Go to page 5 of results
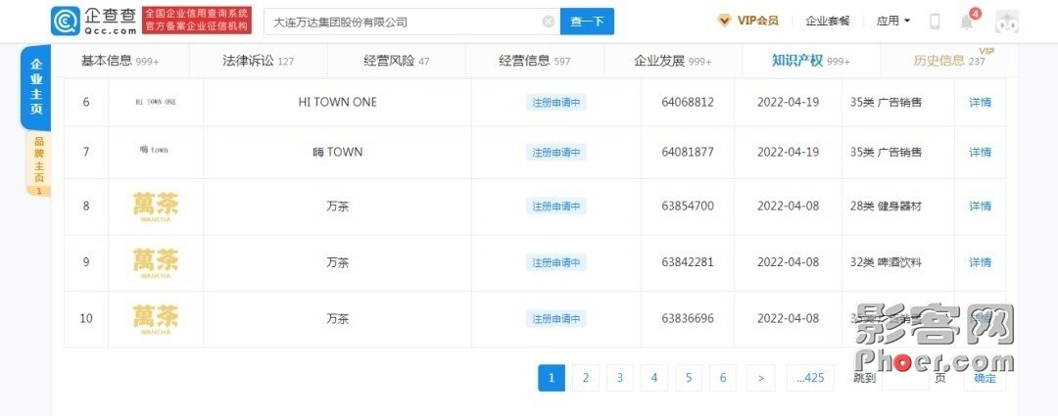This screenshot has height=416, width=1058. click(689, 378)
